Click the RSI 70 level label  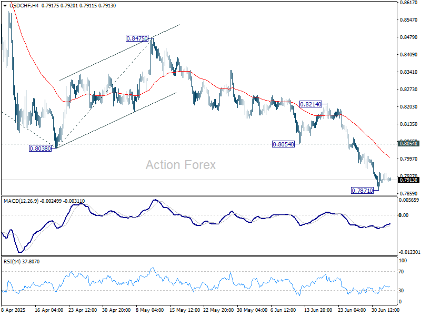click(401, 272)
